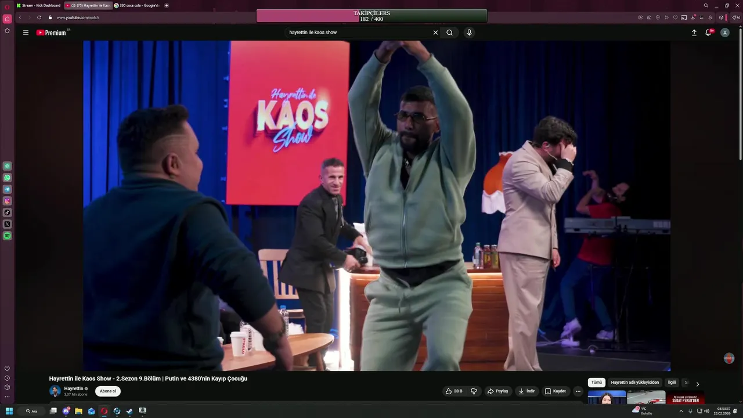Open Opera AI assistant button

point(735,17)
